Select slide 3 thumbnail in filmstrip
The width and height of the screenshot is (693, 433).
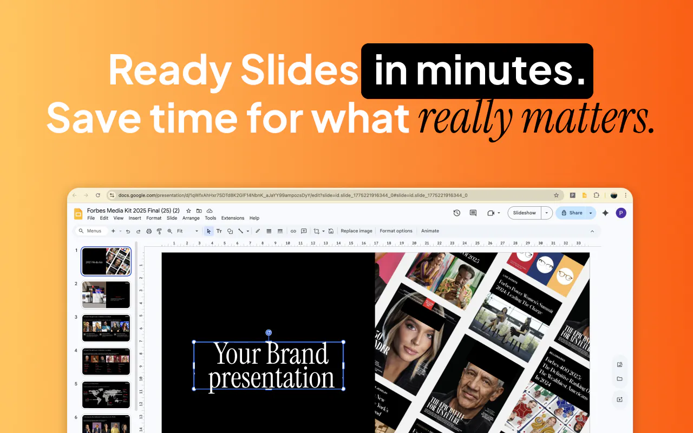106,328
